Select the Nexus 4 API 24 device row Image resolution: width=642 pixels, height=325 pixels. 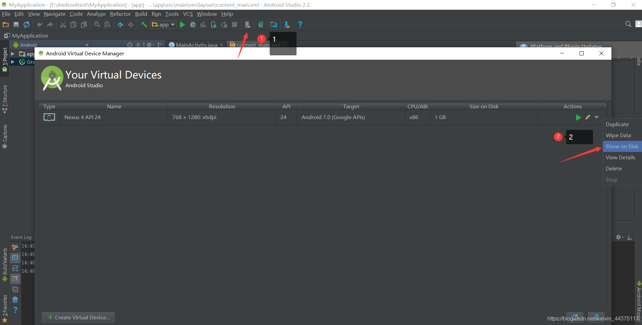pyautogui.click(x=323, y=117)
